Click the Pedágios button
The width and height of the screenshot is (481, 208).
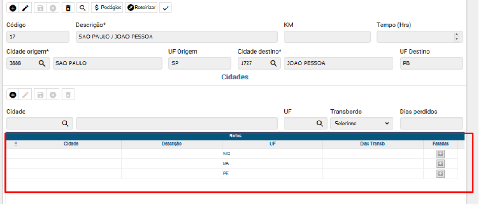tap(108, 8)
